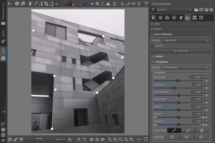Pick the white balance eyedropper tool
This screenshot has width=215, height=143.
(35, 4)
